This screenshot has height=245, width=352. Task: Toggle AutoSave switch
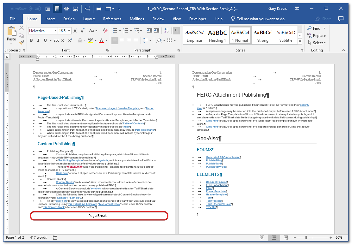point(35,9)
